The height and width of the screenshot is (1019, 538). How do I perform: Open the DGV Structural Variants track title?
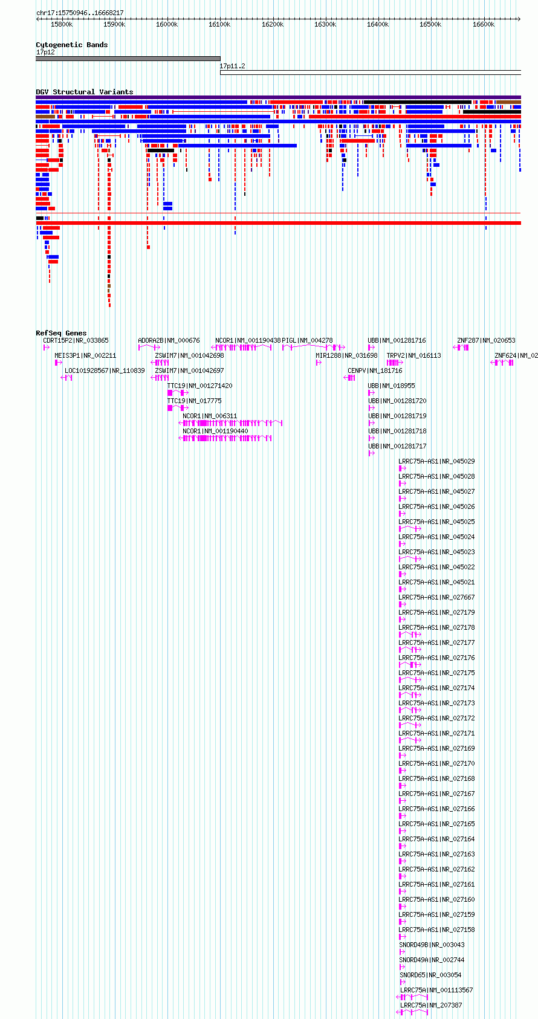pyautogui.click(x=85, y=92)
